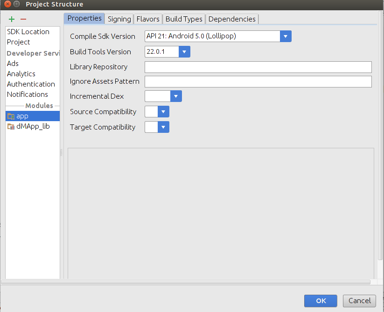Click the green plus add module icon
This screenshot has width=384, height=312.
tap(12, 19)
